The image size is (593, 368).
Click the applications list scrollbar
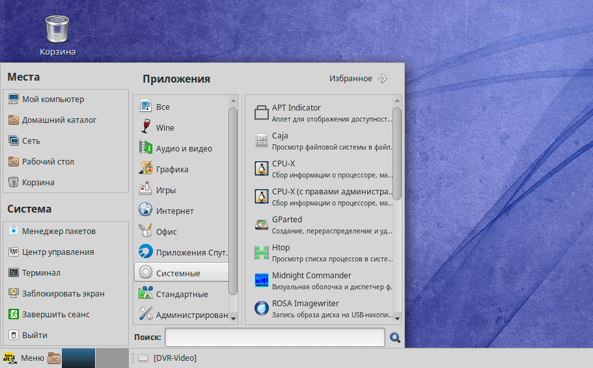click(x=396, y=154)
